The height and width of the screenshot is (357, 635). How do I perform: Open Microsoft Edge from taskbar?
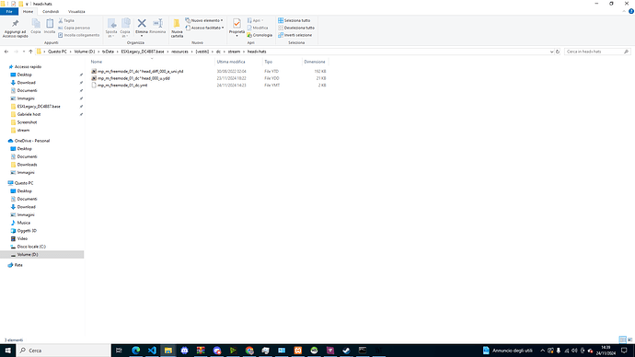[135, 351]
